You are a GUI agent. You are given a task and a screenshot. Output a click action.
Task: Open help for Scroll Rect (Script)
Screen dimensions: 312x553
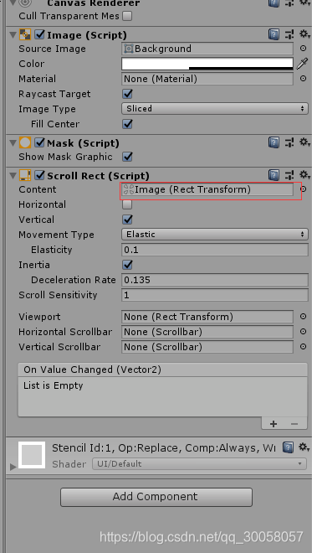point(274,175)
